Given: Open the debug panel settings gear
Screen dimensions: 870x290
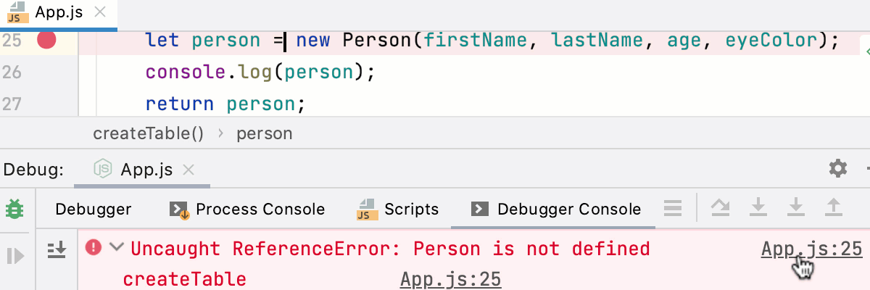Looking at the screenshot, I should 838,169.
